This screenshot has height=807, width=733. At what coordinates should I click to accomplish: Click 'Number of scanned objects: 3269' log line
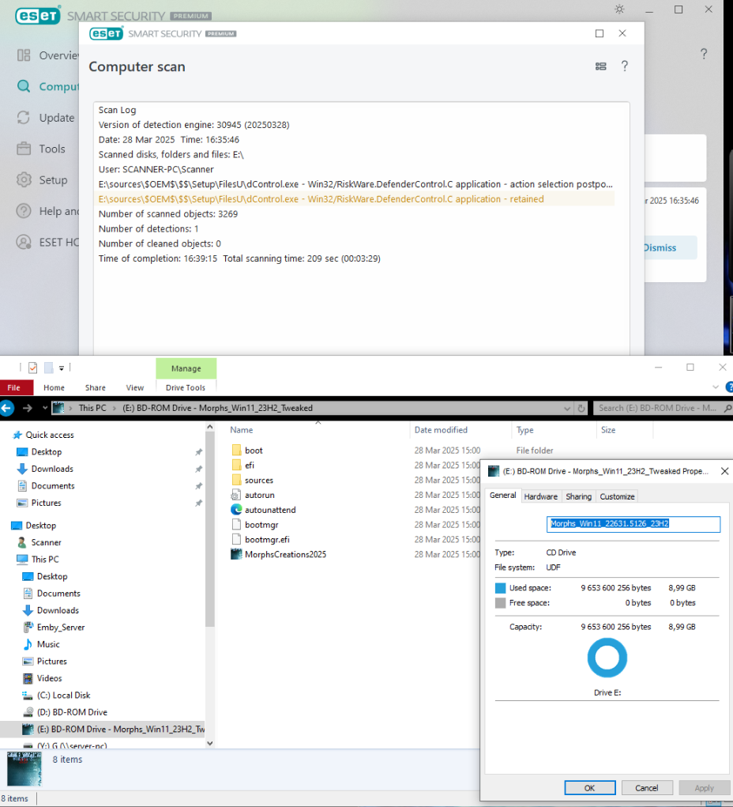[168, 214]
